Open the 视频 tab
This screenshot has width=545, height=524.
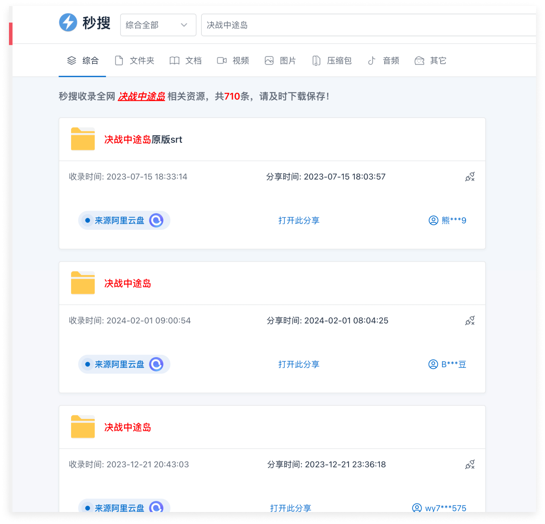tap(233, 61)
